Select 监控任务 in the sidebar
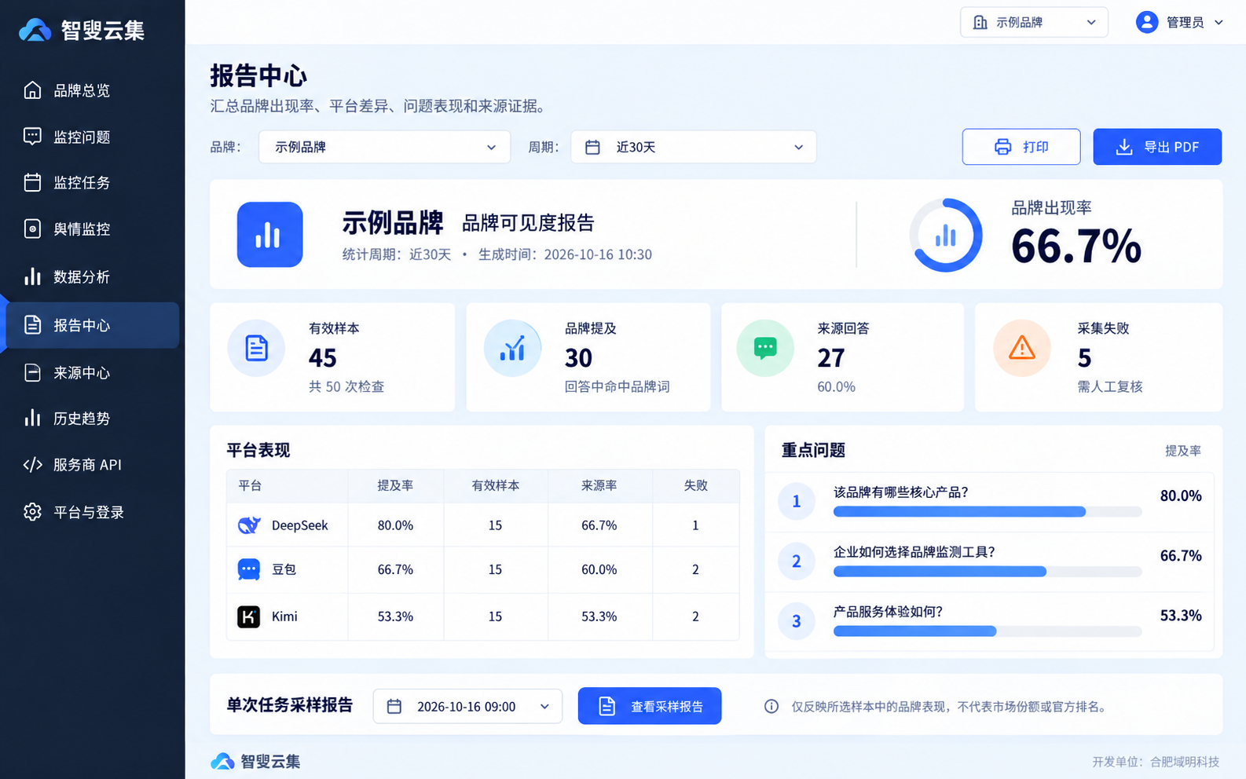This screenshot has height=779, width=1246. pyautogui.click(x=93, y=182)
